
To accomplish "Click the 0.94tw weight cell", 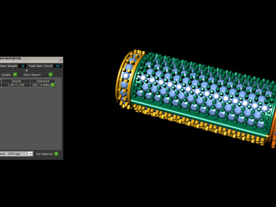I will (x=45, y=85).
